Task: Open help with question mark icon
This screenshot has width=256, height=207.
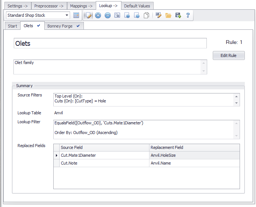Action: (x=188, y=15)
